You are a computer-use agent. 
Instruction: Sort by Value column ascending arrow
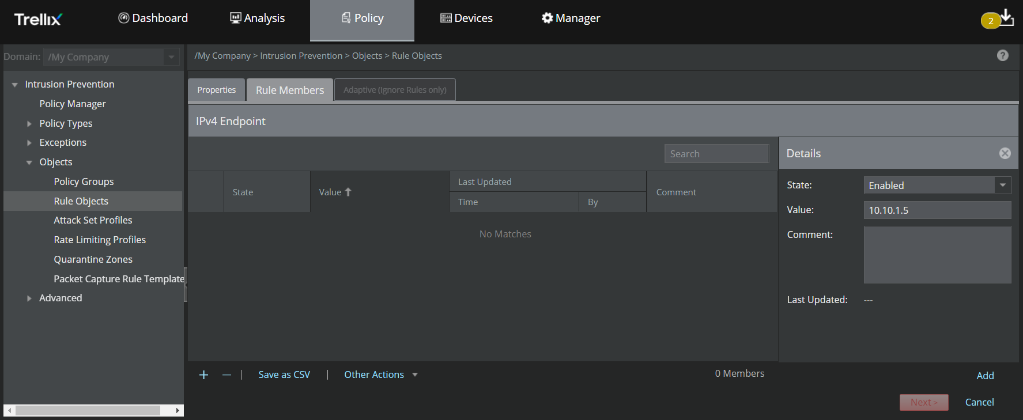point(348,192)
